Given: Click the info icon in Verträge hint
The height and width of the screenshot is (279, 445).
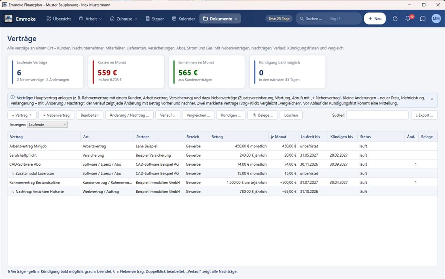Looking at the screenshot, I should [x=13, y=98].
